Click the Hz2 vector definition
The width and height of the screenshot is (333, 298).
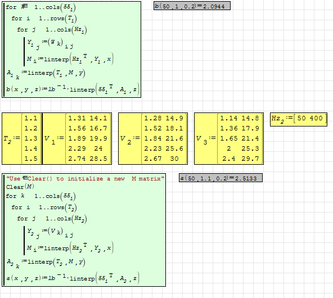[299, 120]
